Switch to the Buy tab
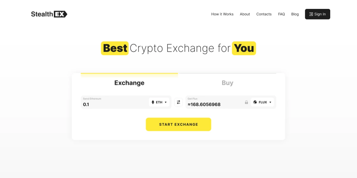This screenshot has width=357, height=178. tap(228, 83)
